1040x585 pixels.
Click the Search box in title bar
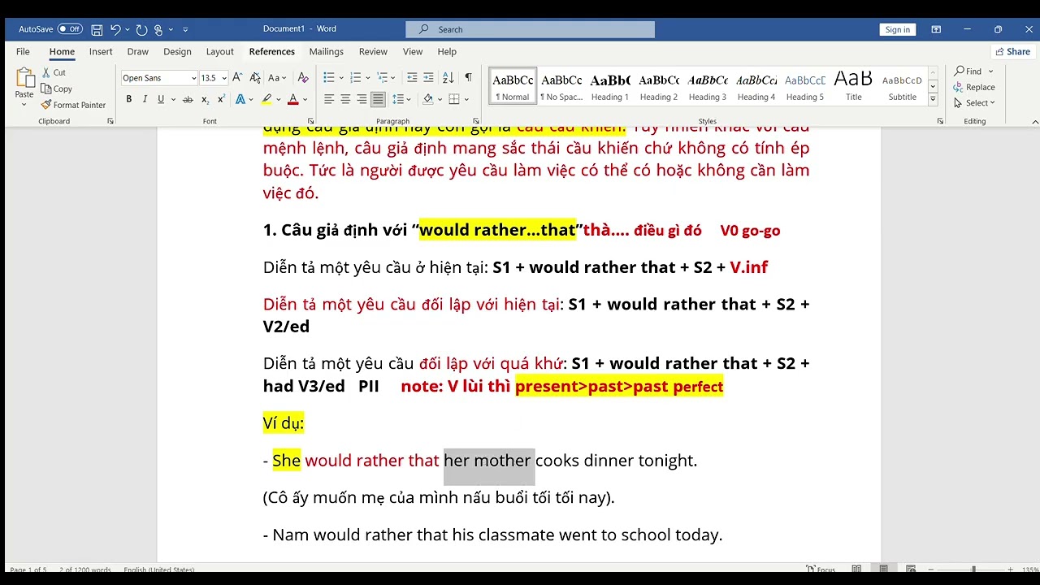coord(530,29)
